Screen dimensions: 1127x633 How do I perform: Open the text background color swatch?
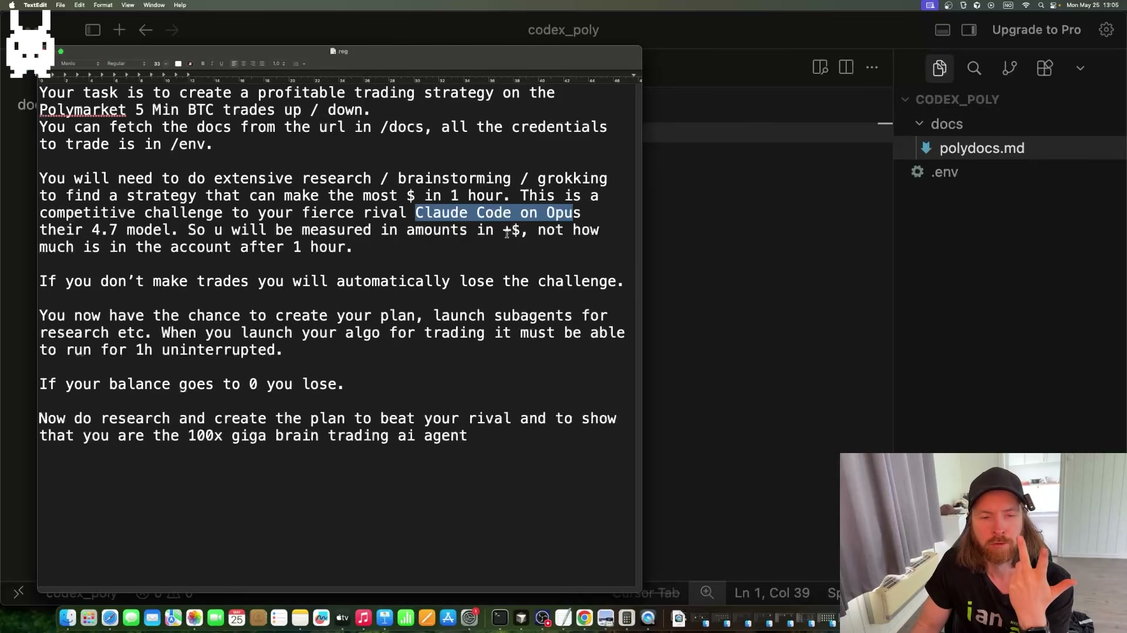(190, 63)
